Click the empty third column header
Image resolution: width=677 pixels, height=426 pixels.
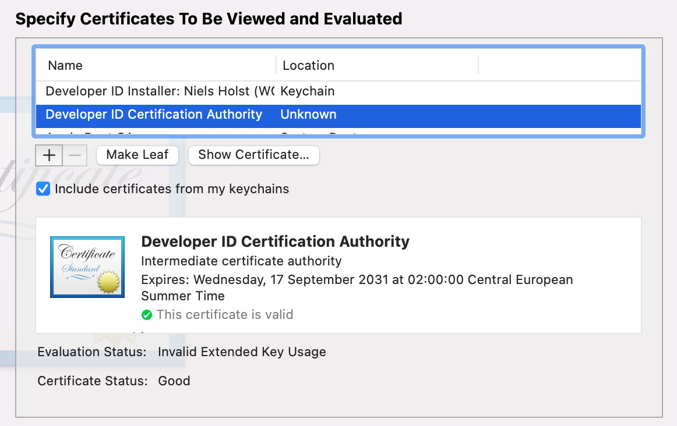coord(558,66)
